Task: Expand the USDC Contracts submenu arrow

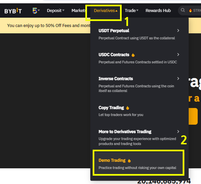Action: click(x=178, y=55)
